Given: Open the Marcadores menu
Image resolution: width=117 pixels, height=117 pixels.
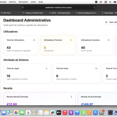Looking at the screenshot, I should click(23, 2).
